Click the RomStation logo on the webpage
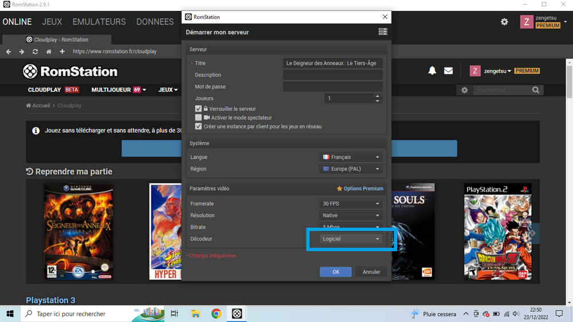The width and height of the screenshot is (573, 322). (x=70, y=71)
